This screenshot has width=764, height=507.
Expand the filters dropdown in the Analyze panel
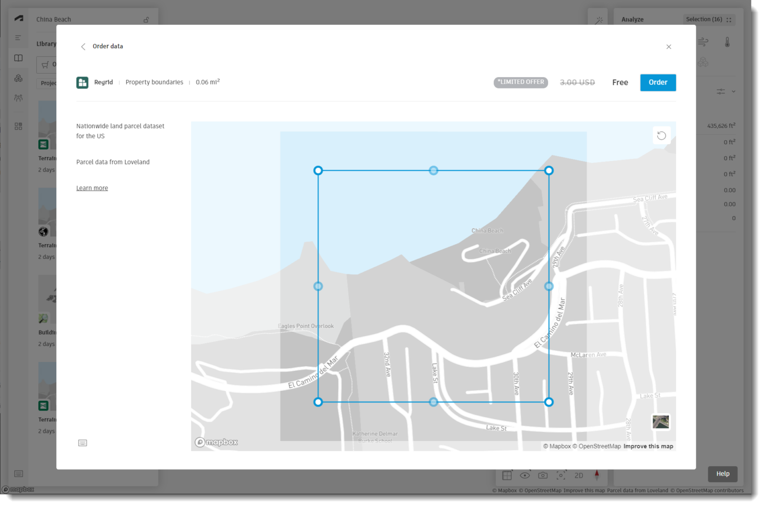(x=733, y=91)
